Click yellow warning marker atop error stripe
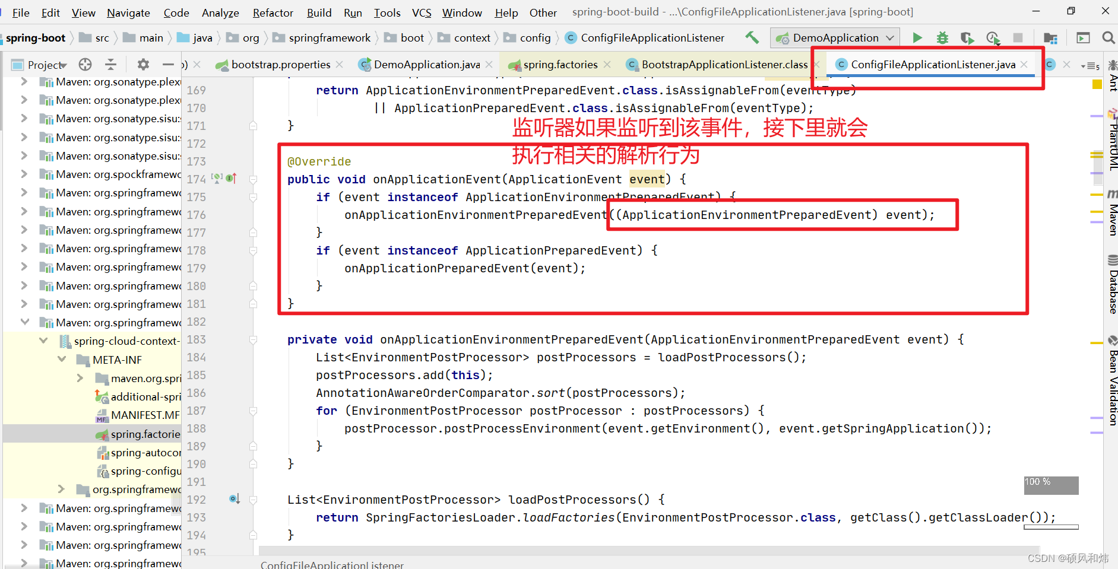 (x=1097, y=84)
